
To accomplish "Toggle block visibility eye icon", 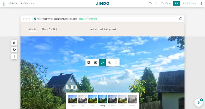I will pyautogui.click(x=14, y=43).
